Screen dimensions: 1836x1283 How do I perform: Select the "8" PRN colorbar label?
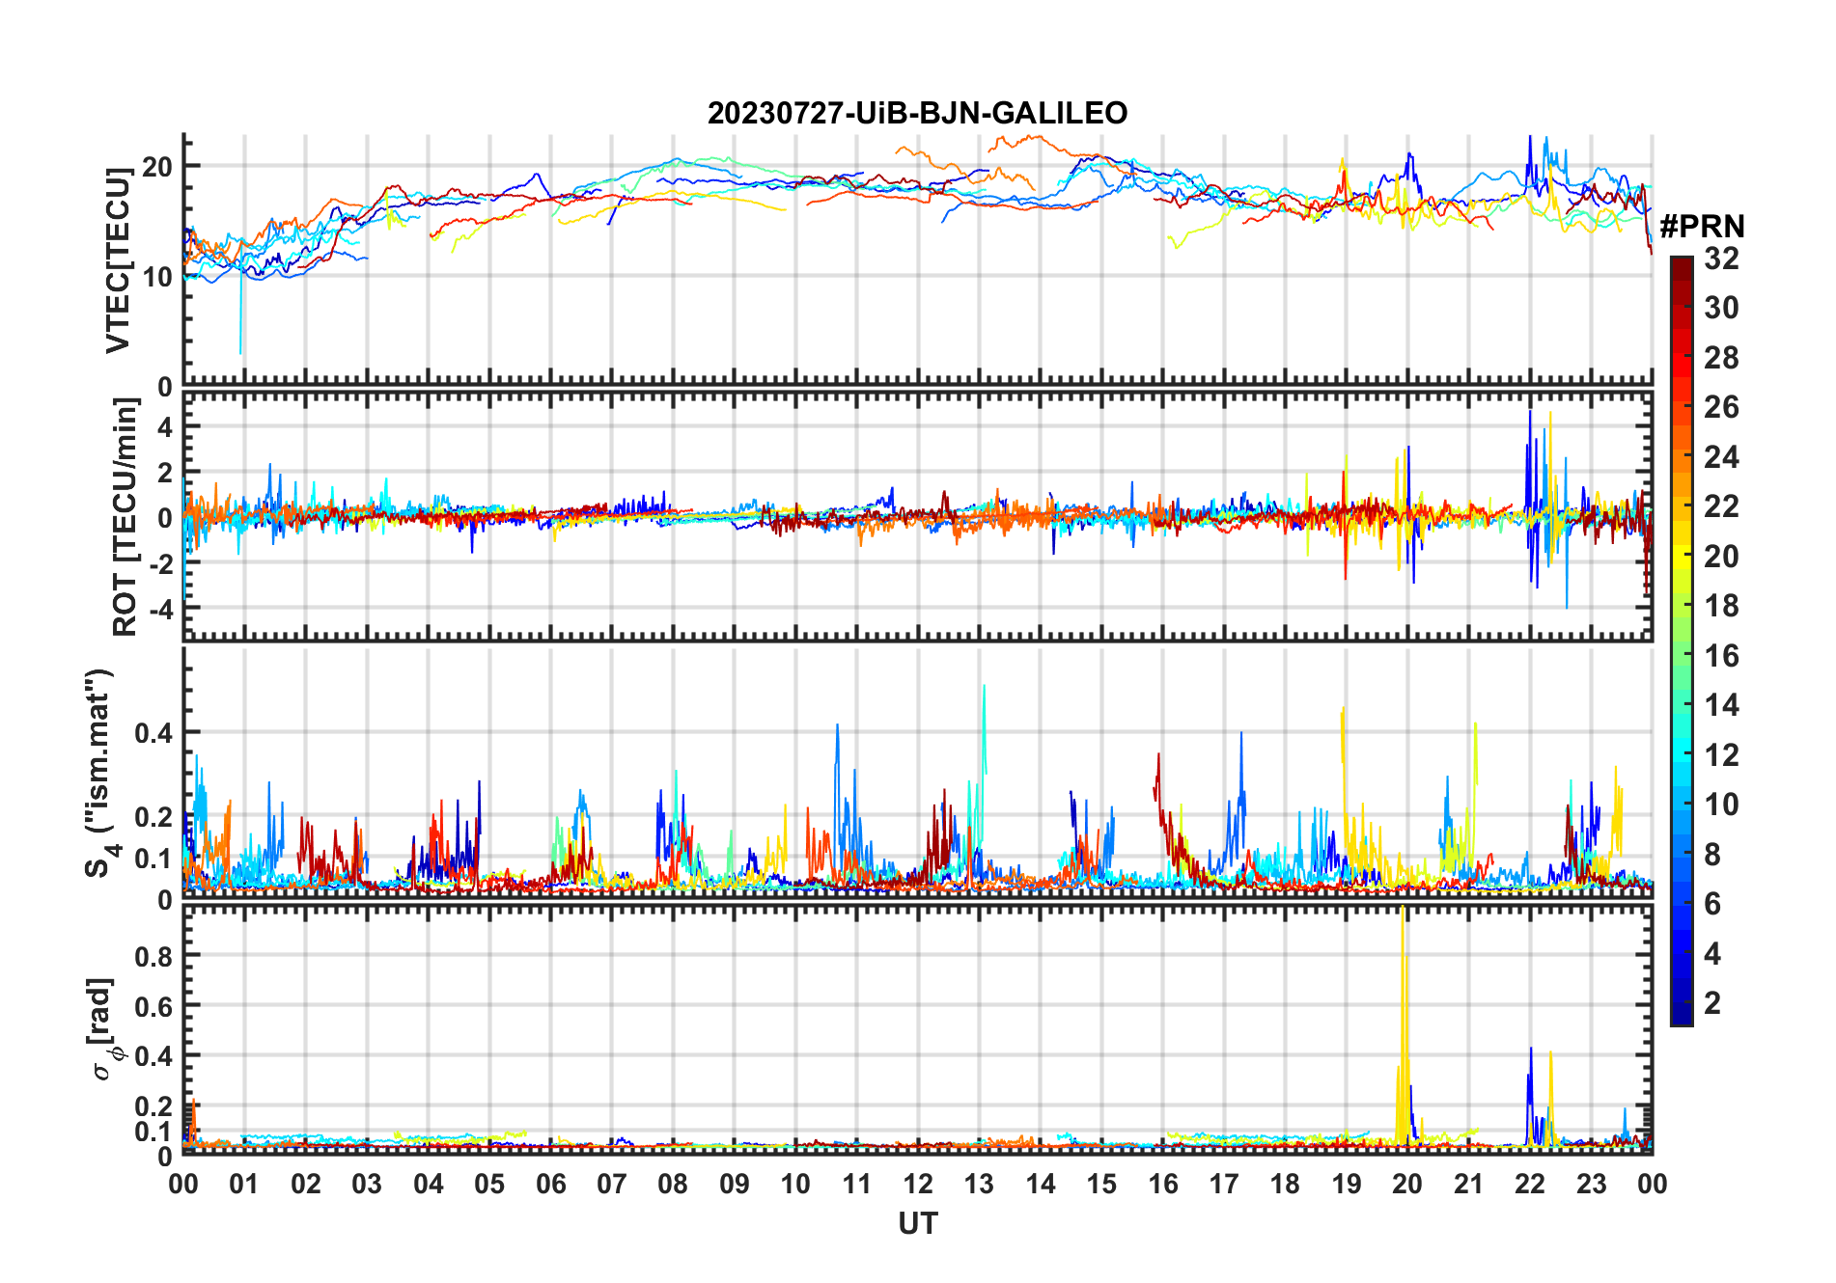(x=1712, y=855)
